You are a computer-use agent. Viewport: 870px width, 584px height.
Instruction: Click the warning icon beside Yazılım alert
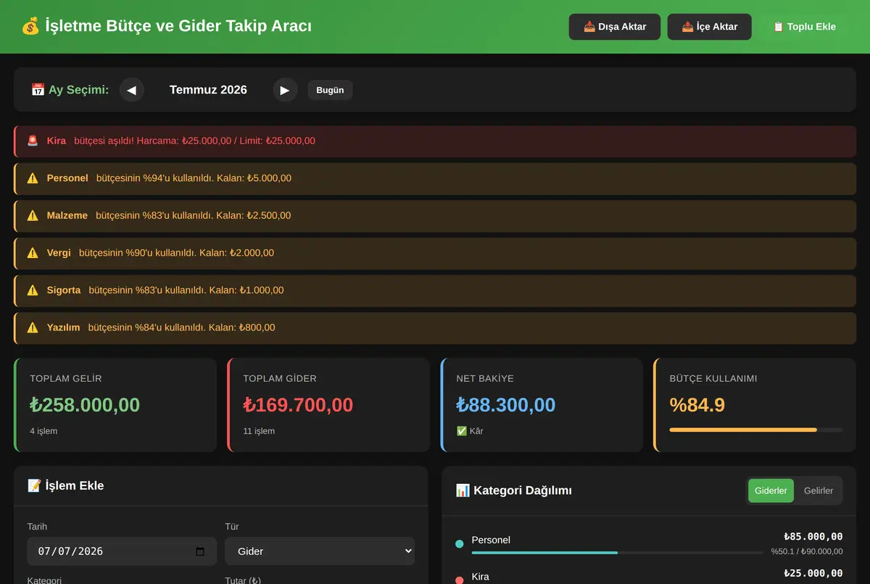point(33,328)
